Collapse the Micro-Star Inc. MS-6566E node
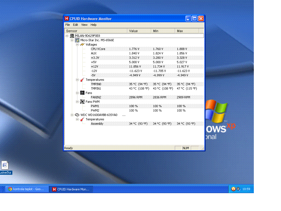 click(72, 40)
